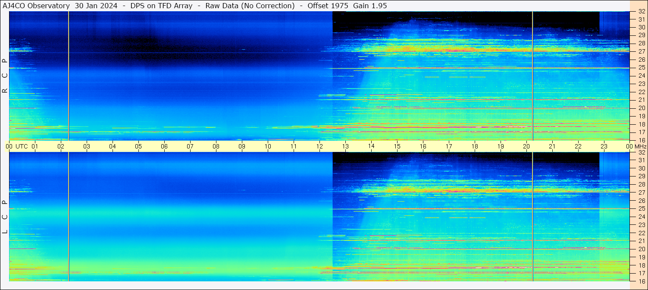Select the 21 hour tick on the time axis

pyautogui.click(x=552, y=146)
